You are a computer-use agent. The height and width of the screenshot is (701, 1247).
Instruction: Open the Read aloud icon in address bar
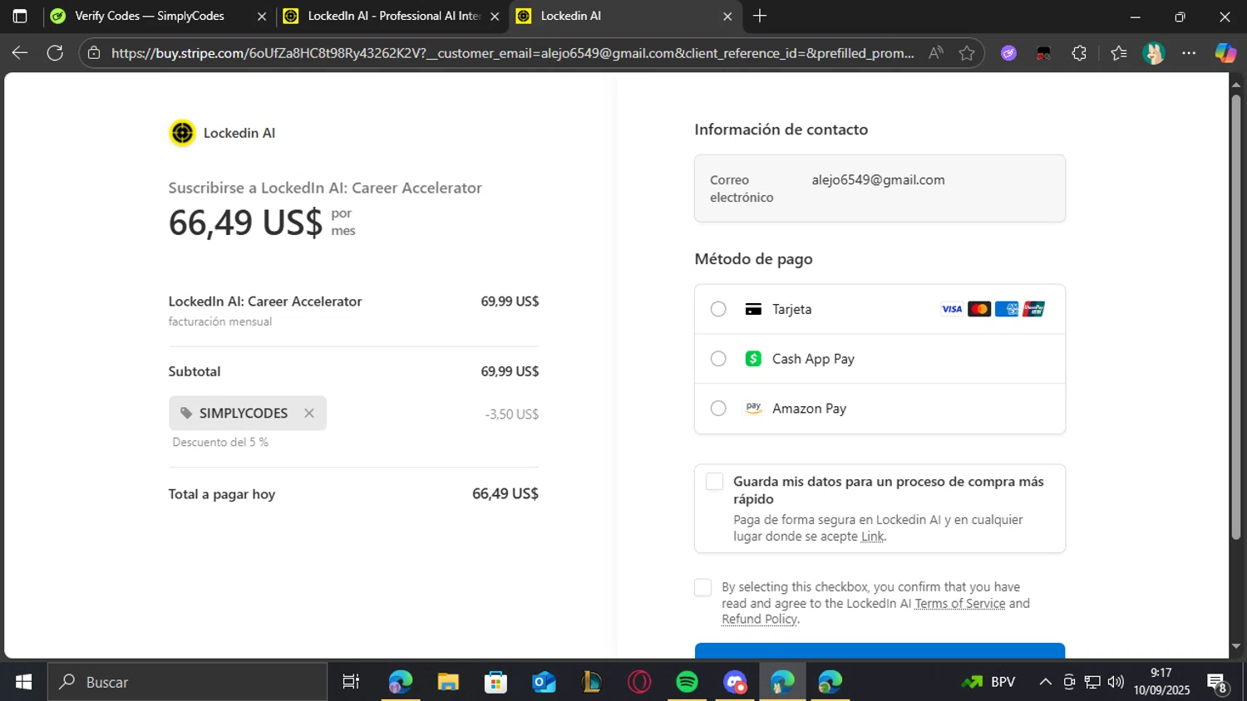(x=936, y=53)
